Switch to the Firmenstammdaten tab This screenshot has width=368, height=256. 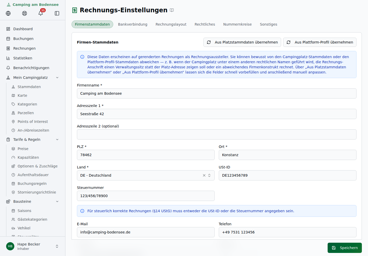tap(92, 24)
